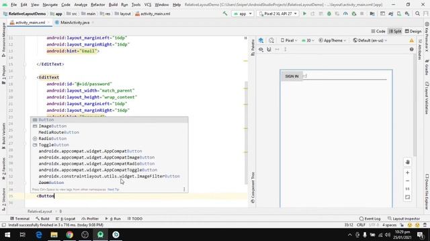
Task: Open the app run configuration dropdown
Action: coord(243,13)
